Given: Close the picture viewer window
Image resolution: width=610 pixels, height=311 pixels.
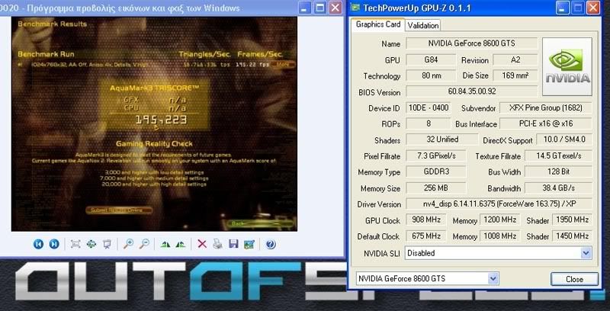Looking at the screenshot, I should pos(335,8).
